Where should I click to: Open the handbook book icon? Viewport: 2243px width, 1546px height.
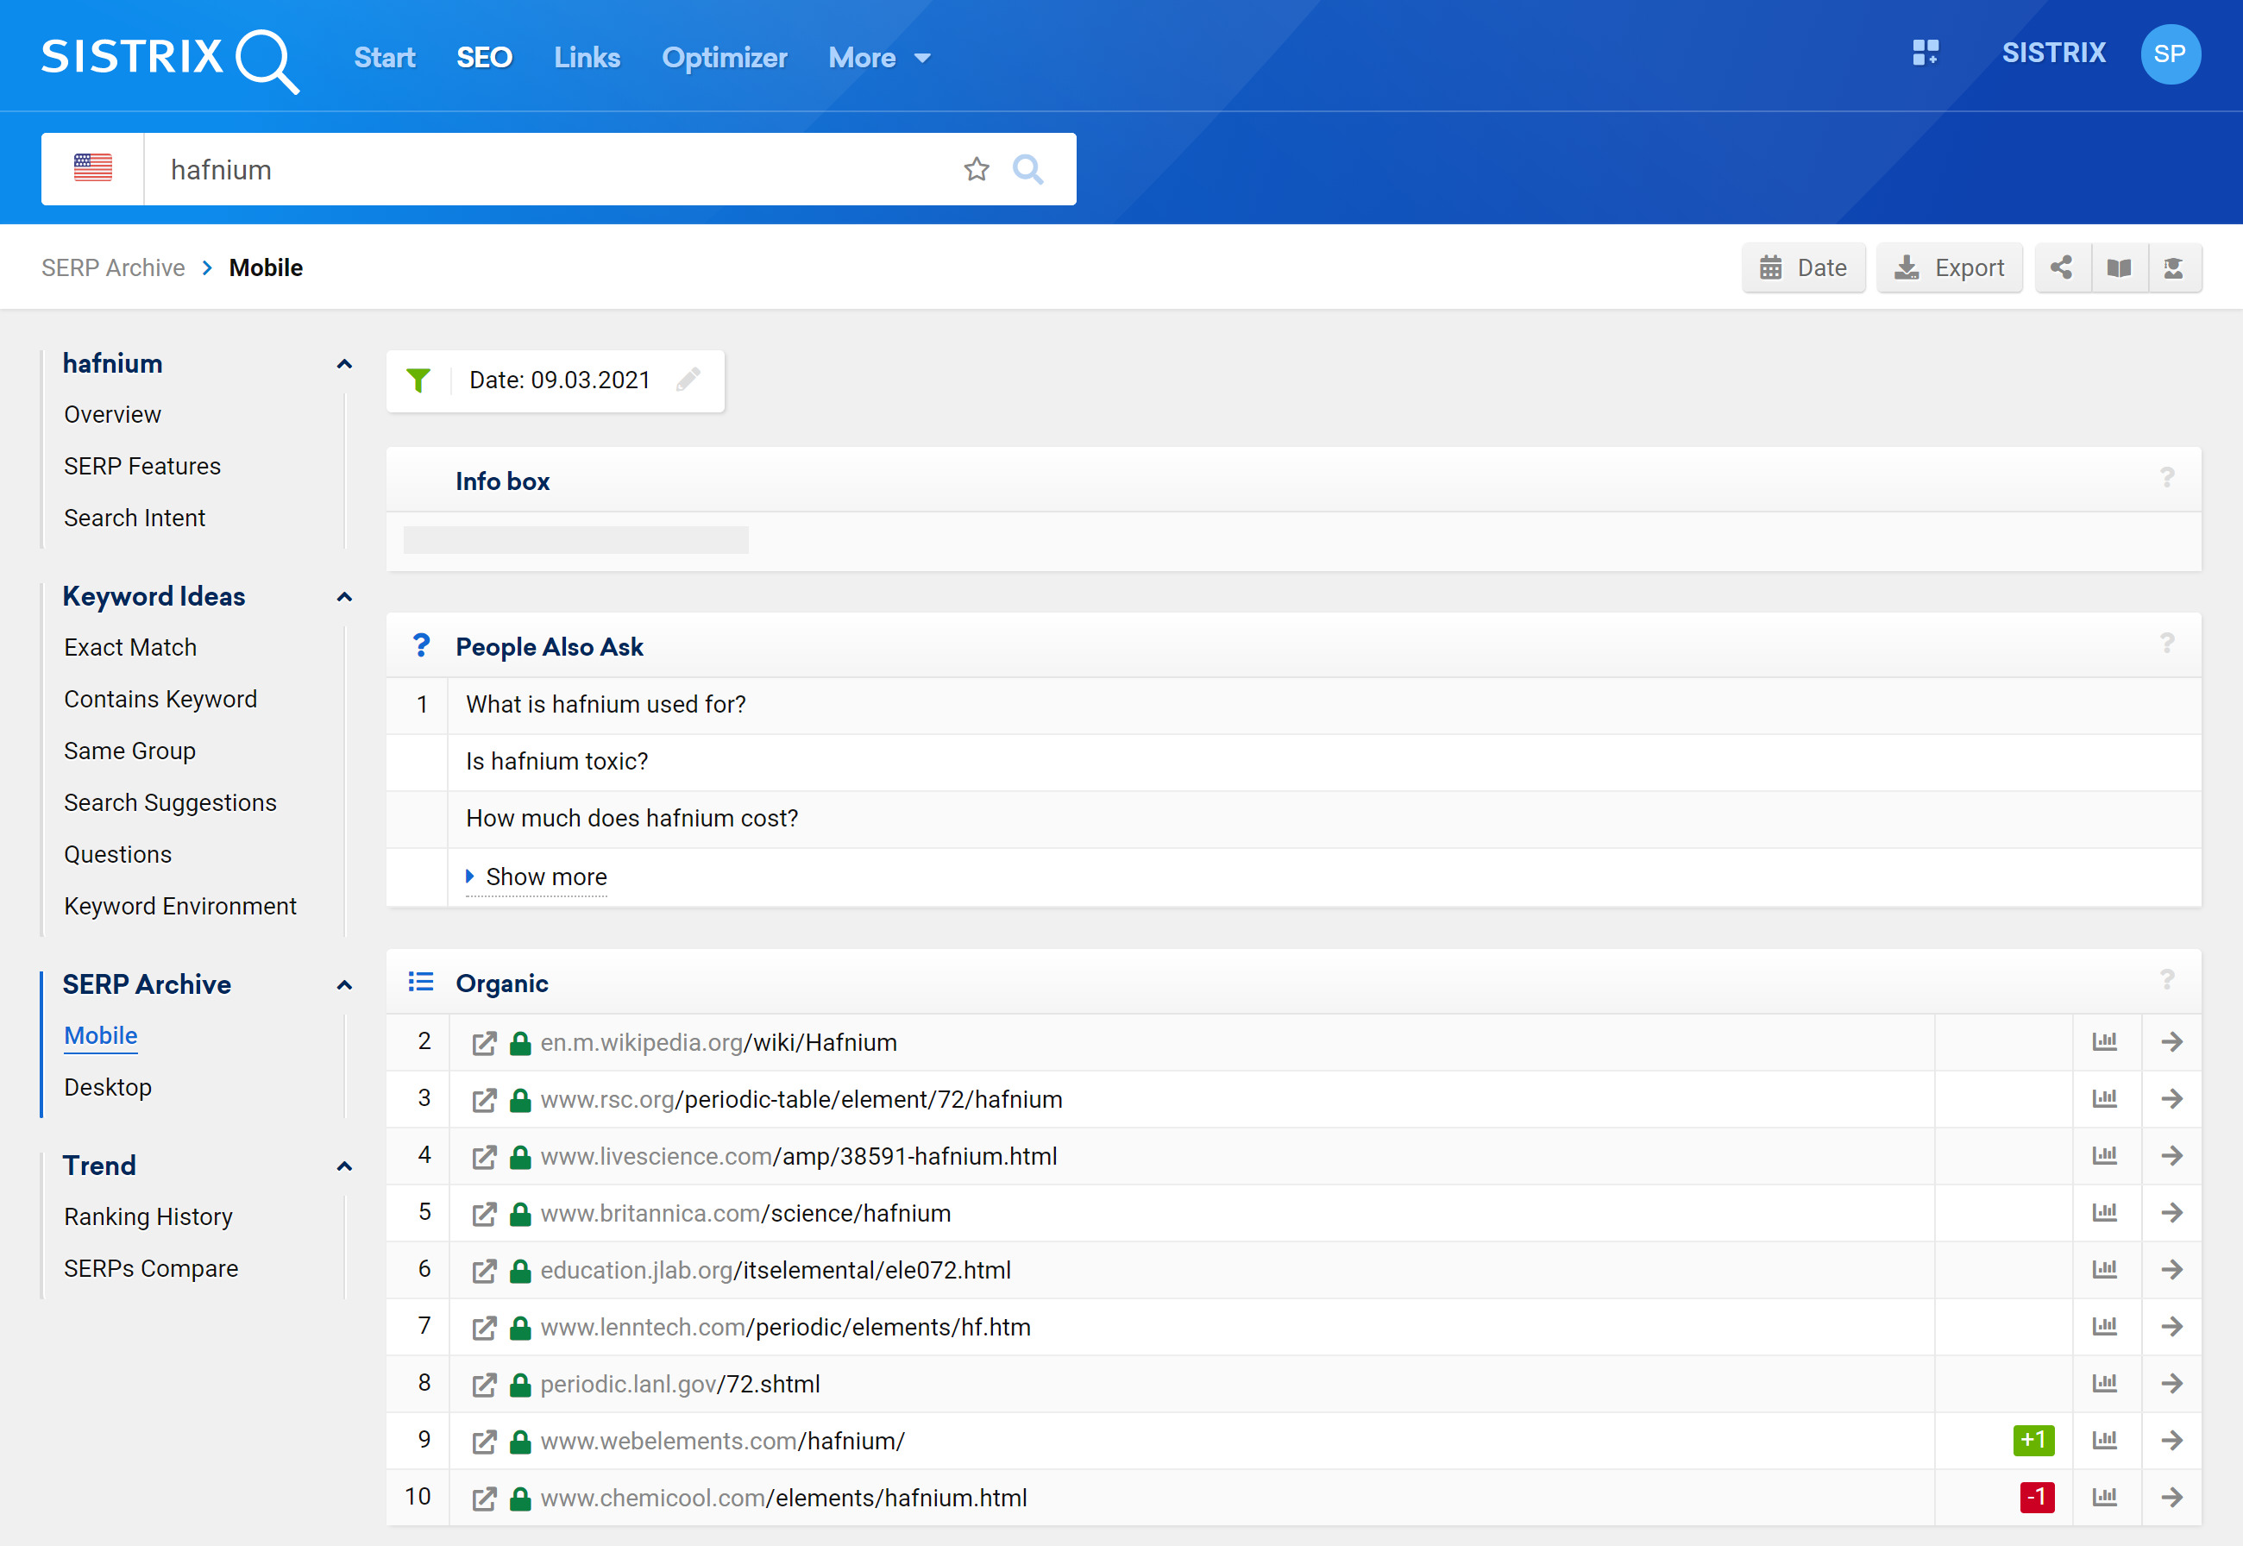click(2119, 267)
